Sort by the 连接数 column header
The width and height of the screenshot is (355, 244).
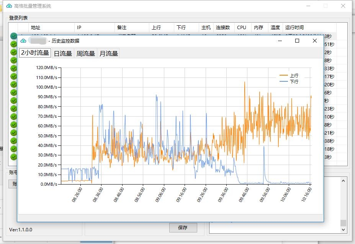(222, 28)
